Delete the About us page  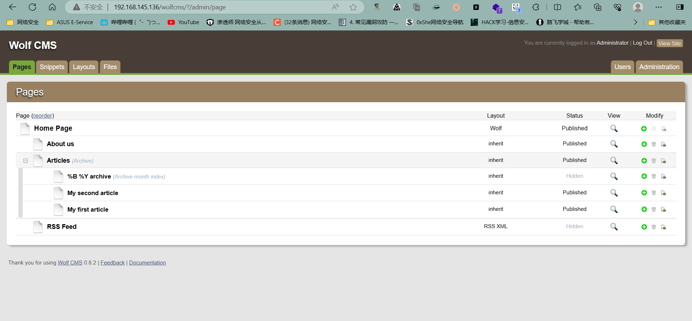tap(654, 144)
